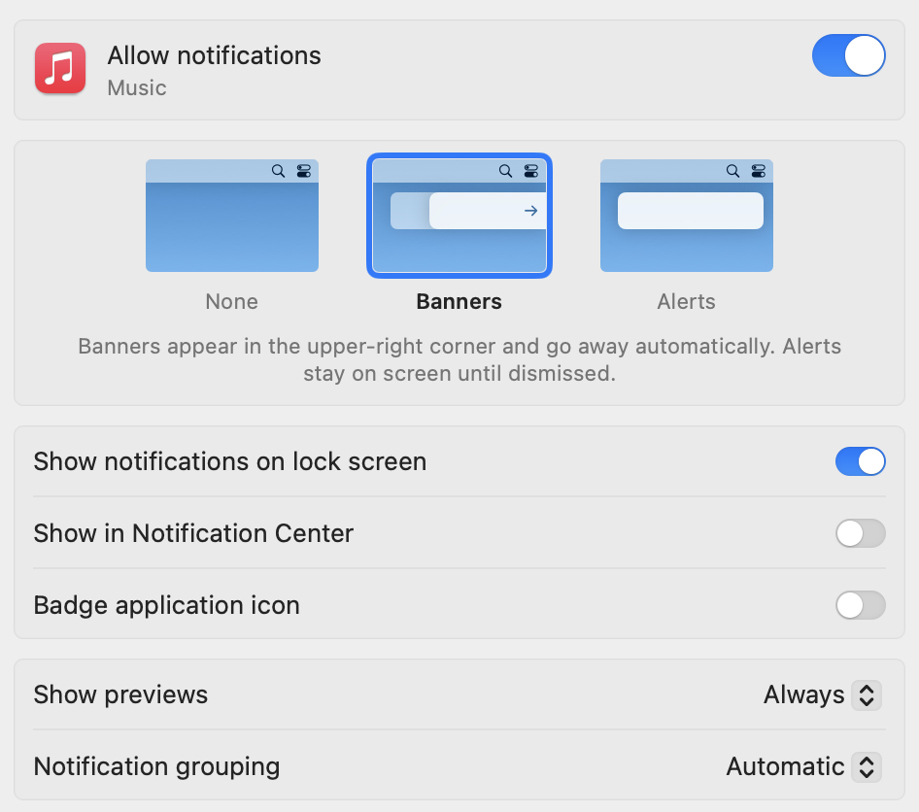
Task: Choose the Alerts notification style thumbnail
Action: (x=686, y=216)
